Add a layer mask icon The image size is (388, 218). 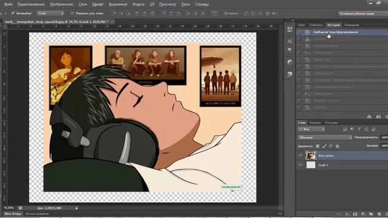[x=355, y=214]
